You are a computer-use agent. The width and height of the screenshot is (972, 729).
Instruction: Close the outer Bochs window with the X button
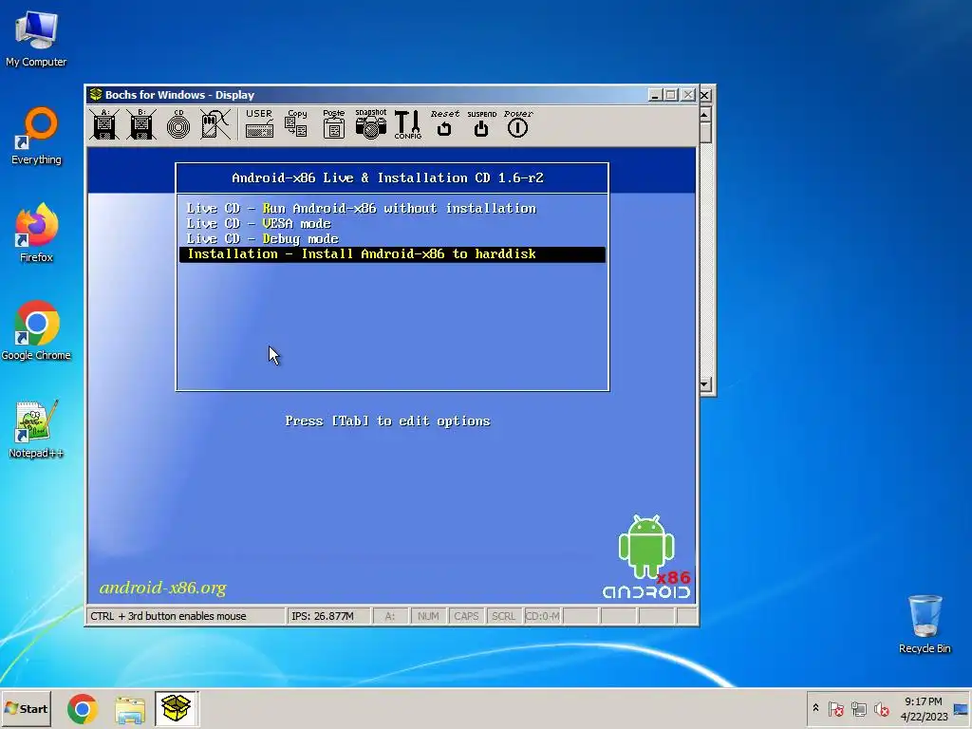(705, 95)
